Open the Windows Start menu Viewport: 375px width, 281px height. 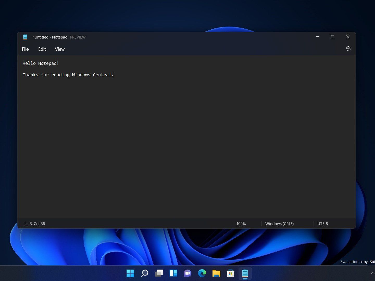(x=130, y=273)
